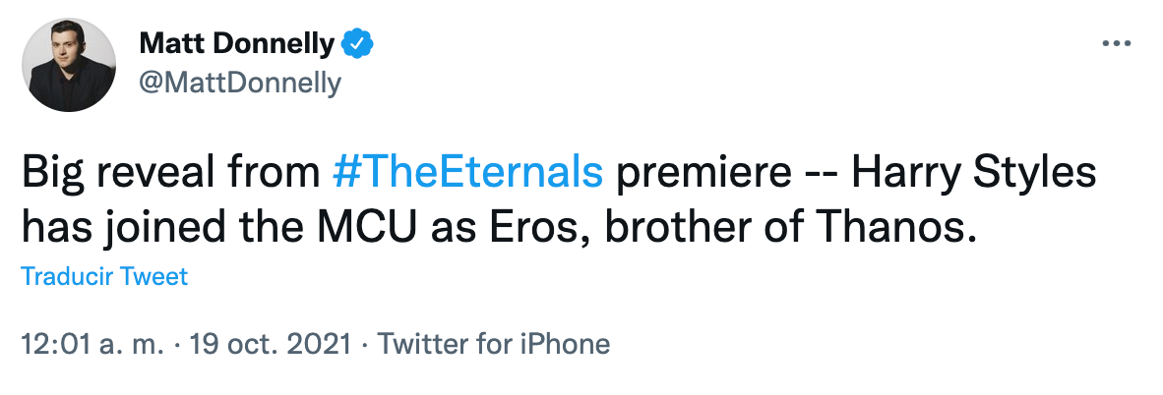1163x395 pixels.
Task: Open Matt Donnelly's profile picture
Action: point(65,64)
